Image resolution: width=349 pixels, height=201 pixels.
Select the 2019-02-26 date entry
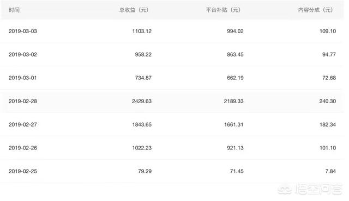point(23,148)
